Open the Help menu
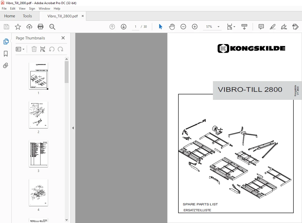Image resolution: width=302 pixels, height=223 pixels. point(57,9)
